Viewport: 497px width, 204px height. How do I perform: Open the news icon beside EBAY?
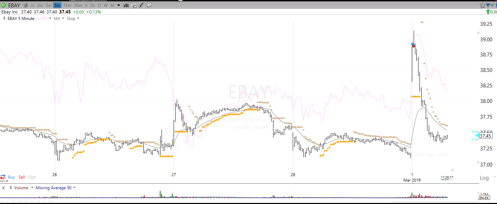coord(25,5)
